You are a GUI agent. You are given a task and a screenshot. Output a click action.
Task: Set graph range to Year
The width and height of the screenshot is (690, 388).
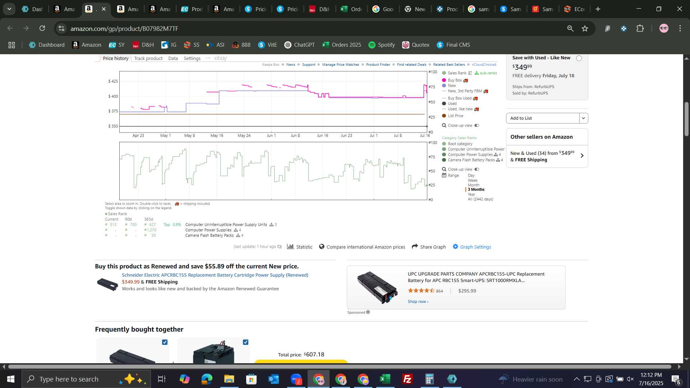point(471,194)
